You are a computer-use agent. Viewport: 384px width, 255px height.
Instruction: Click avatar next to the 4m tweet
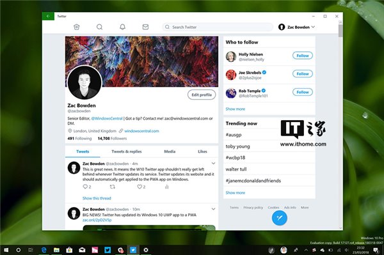coord(74,167)
